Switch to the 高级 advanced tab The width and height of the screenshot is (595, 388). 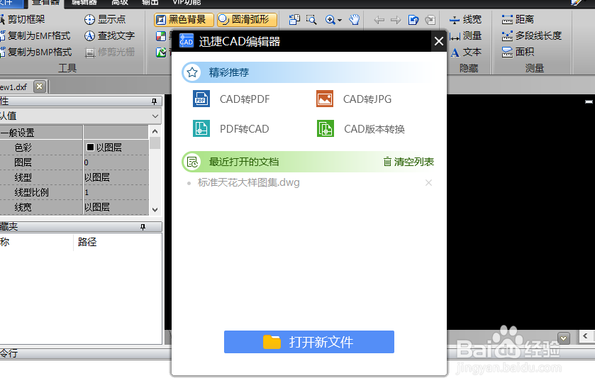click(x=120, y=2)
